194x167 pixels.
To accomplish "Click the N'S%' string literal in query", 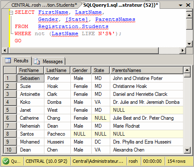I will tap(106, 33).
